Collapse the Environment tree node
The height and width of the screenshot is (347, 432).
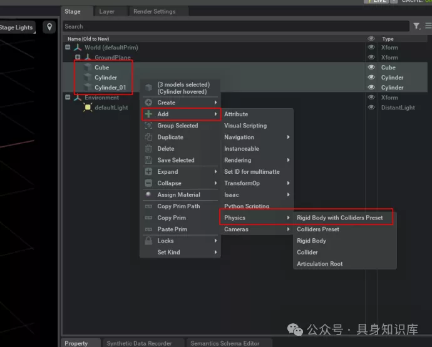(68, 98)
